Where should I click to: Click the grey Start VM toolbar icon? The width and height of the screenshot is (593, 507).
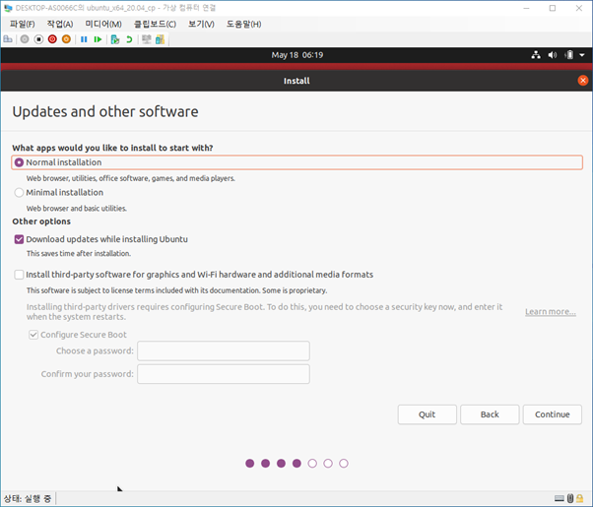pos(25,39)
